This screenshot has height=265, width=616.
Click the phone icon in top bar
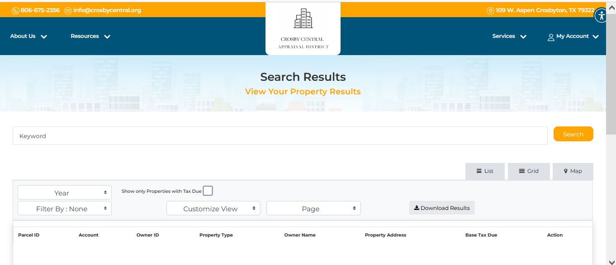[15, 10]
